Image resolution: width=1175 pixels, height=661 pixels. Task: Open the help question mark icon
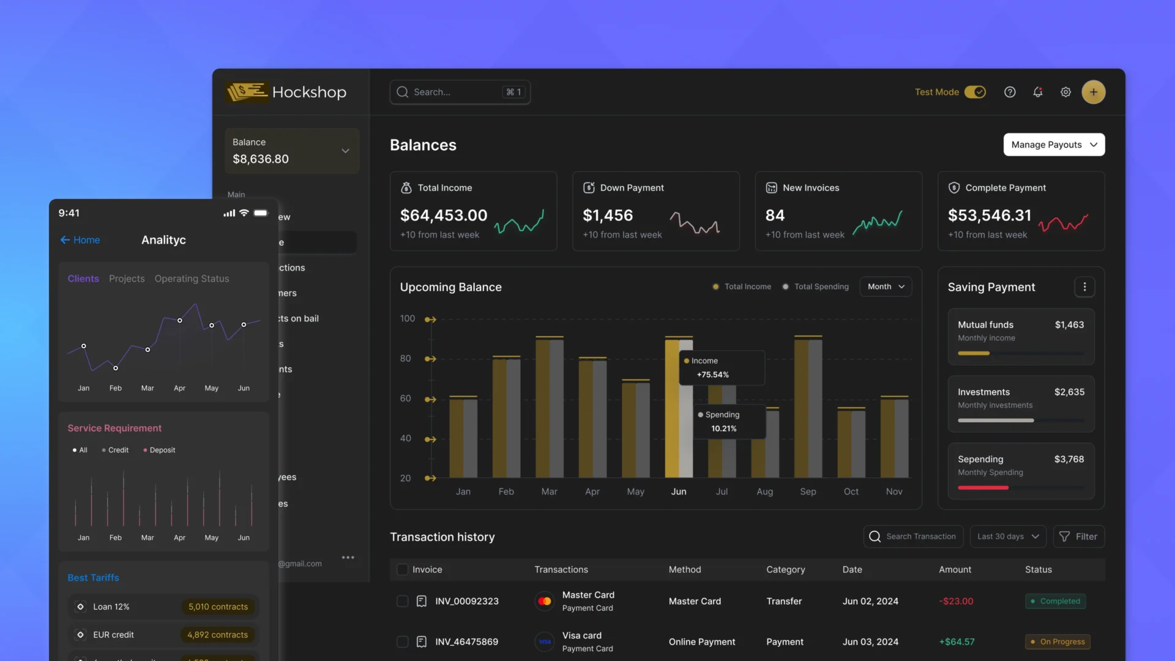point(1010,92)
